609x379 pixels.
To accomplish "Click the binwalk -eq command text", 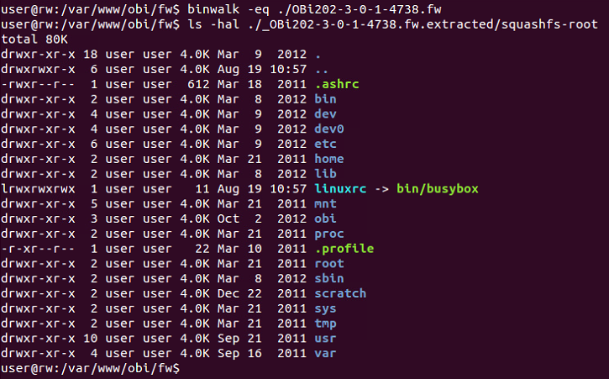I will click(x=314, y=9).
